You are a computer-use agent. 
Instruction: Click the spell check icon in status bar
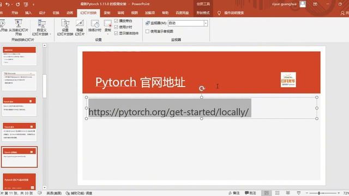point(40,193)
